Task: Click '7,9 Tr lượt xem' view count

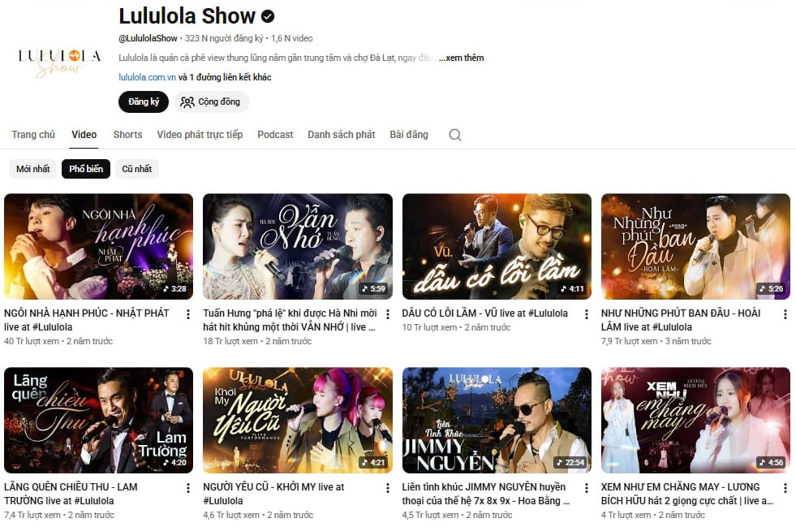Action: point(632,341)
